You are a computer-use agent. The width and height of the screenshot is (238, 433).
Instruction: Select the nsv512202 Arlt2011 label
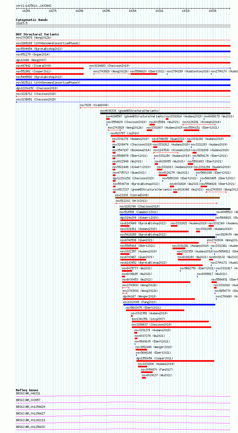(x=132, y=201)
